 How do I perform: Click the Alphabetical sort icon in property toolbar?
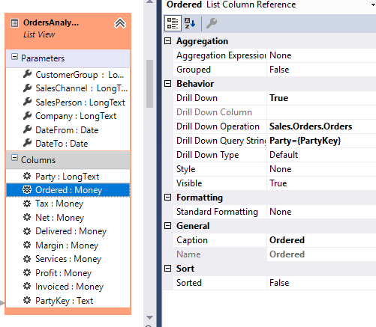tap(190, 23)
